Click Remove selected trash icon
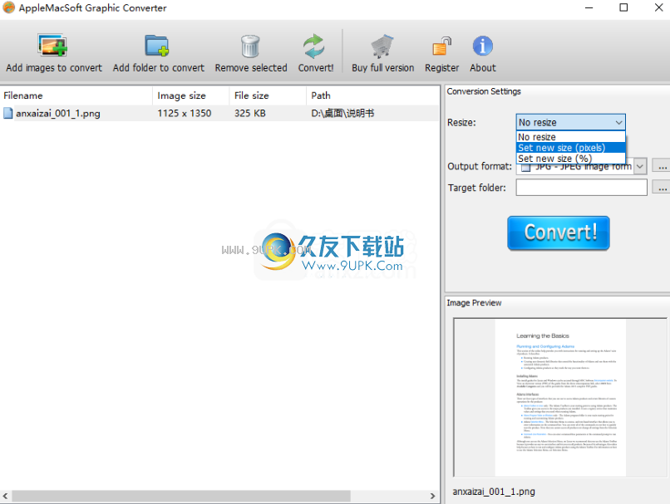This screenshot has width=670, height=504. (250, 46)
